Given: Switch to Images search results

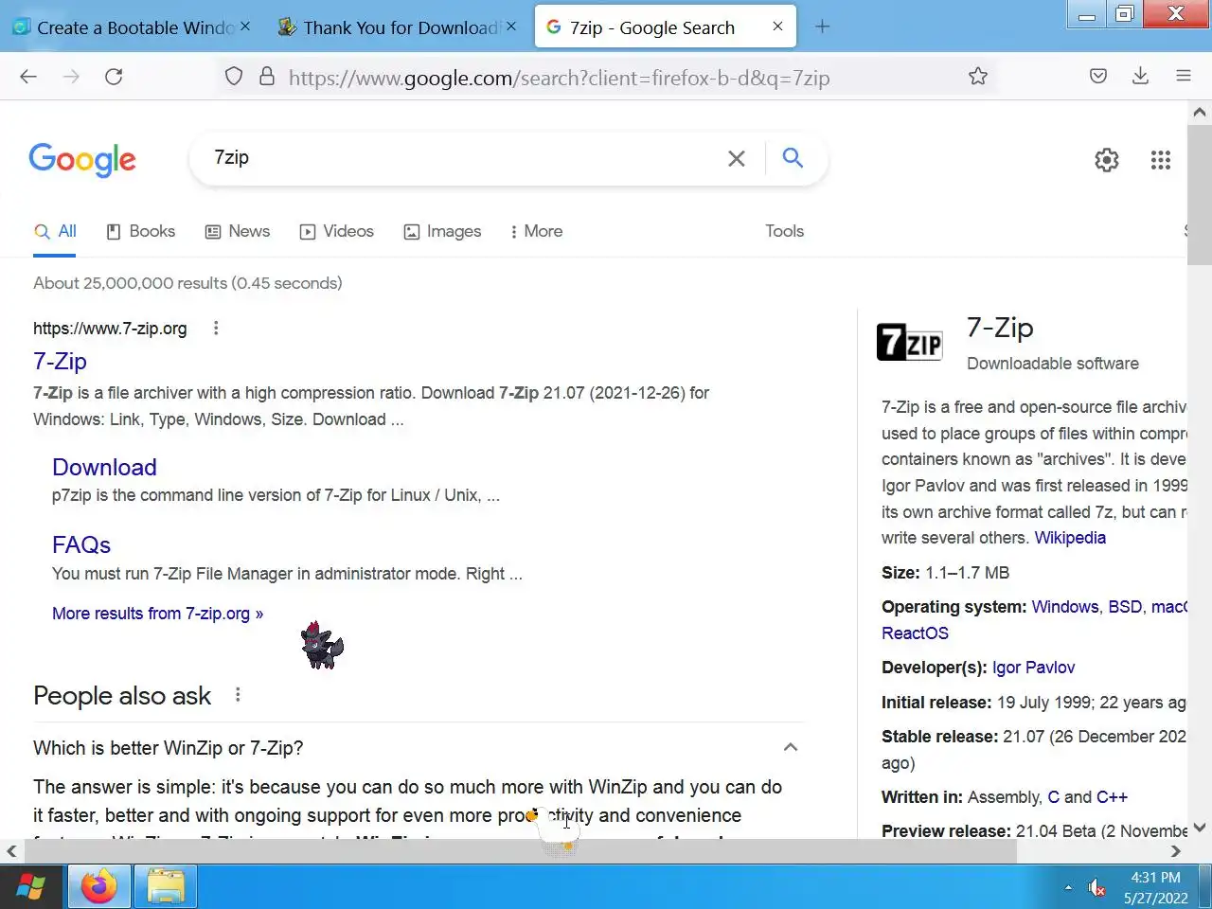Looking at the screenshot, I should tap(443, 231).
